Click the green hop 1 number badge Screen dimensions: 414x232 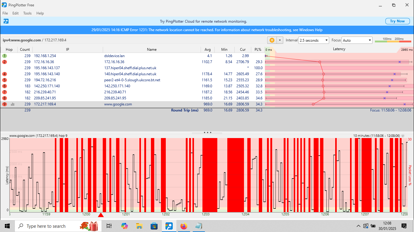point(4,56)
